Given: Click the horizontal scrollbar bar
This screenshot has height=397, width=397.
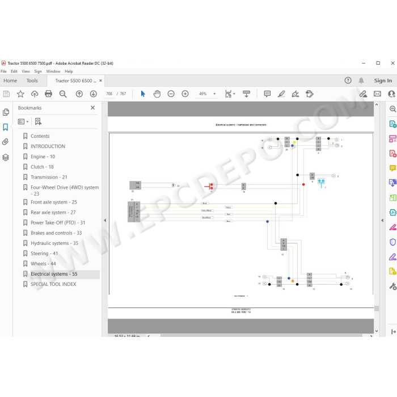Looking at the screenshot, I should click(261, 335).
